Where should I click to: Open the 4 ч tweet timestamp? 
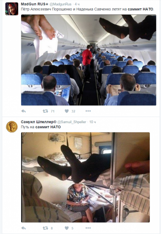pyautogui.click(x=77, y=4)
